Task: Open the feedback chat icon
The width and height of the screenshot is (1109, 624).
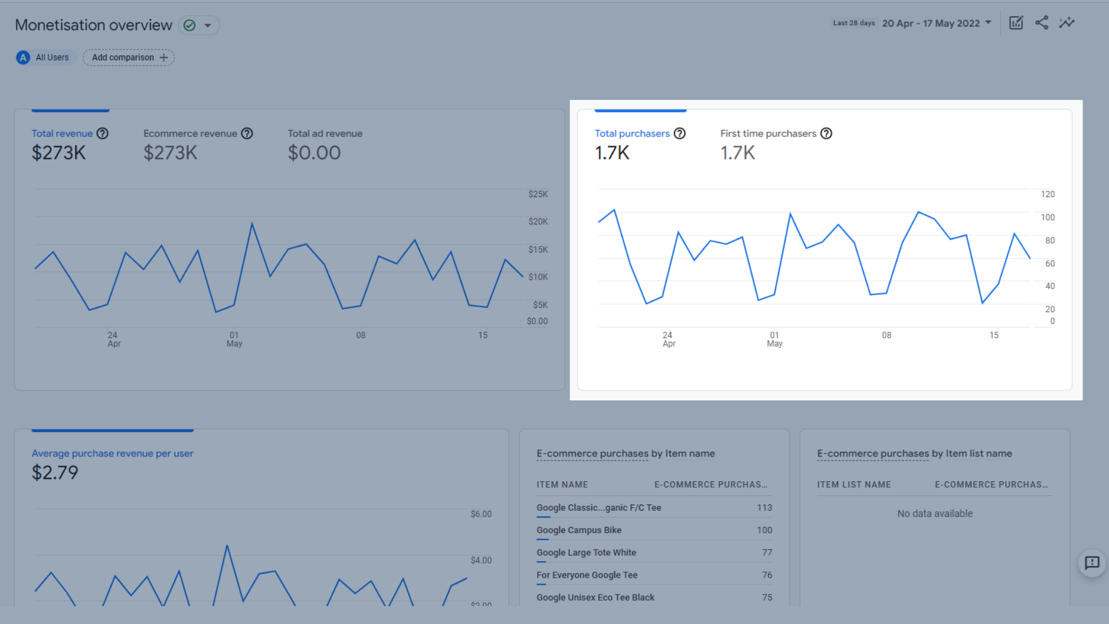Action: (1092, 563)
